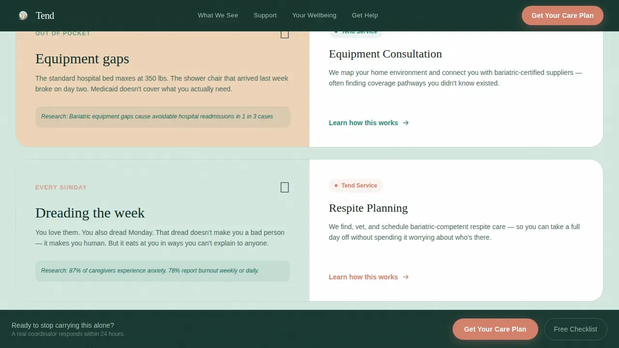
Task: Click the Tend brand name
Action: point(45,15)
